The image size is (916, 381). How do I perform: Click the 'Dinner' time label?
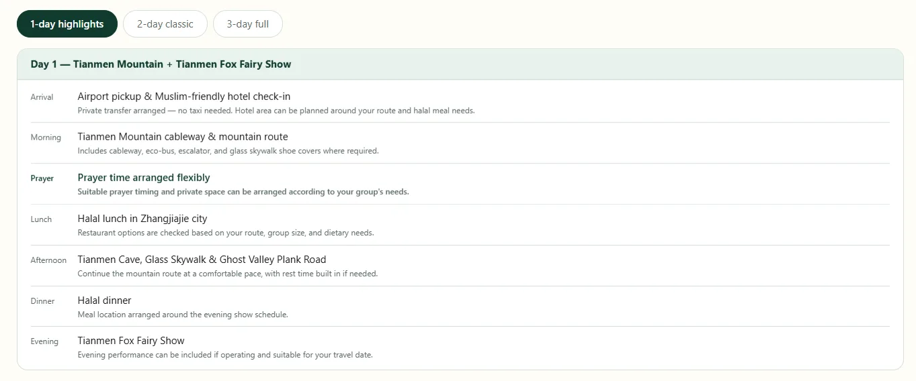tap(42, 301)
